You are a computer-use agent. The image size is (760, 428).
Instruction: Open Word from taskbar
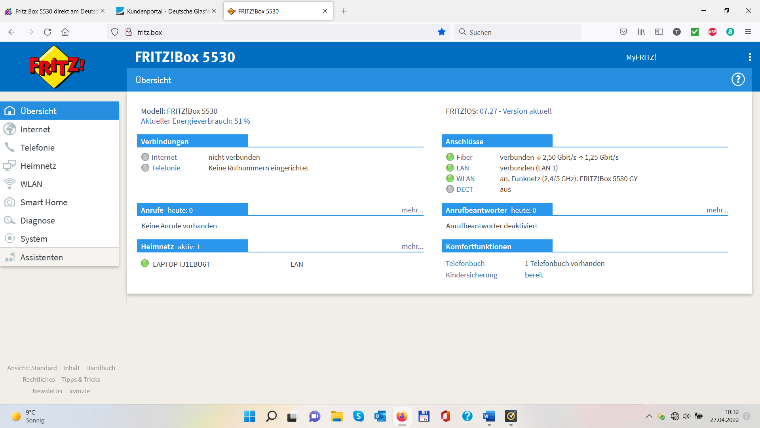pos(489,417)
